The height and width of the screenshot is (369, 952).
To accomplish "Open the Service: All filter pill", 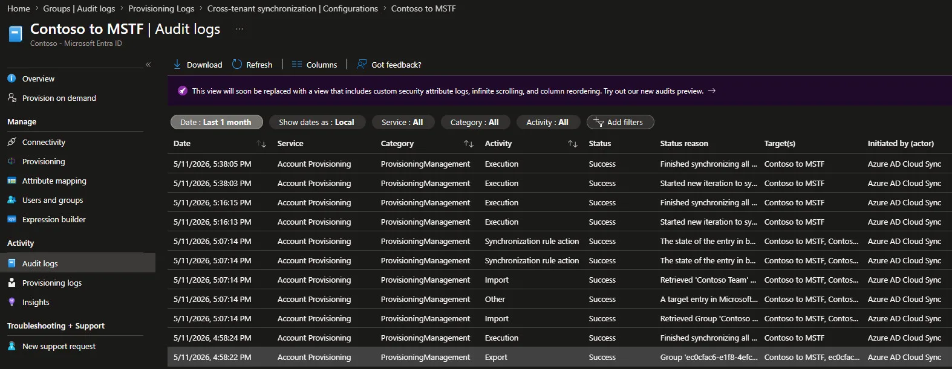I will click(x=402, y=122).
